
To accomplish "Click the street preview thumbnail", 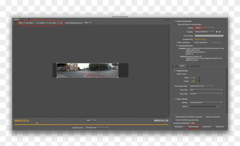I will pos(87,70).
